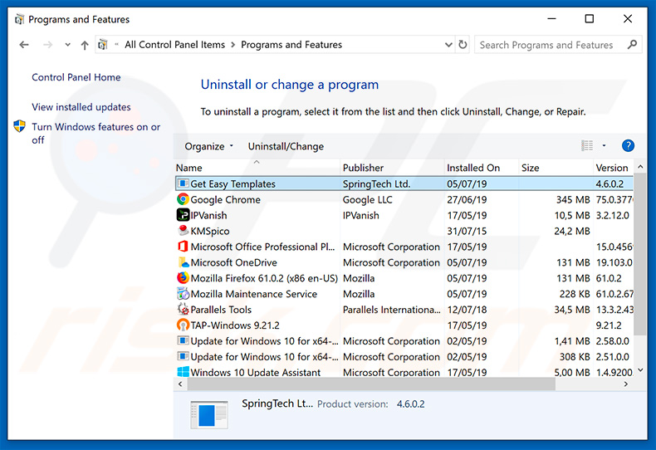The image size is (656, 450).
Task: Click All Control Panel Items breadcrumb
Action: (x=175, y=45)
